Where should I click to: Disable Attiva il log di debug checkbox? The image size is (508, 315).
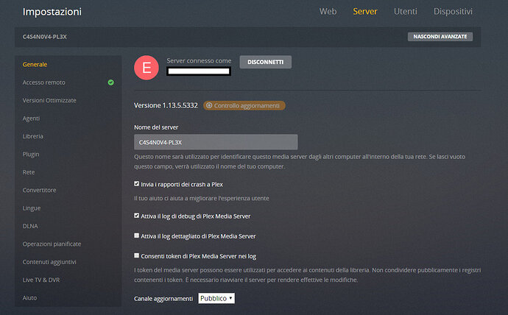(137, 216)
